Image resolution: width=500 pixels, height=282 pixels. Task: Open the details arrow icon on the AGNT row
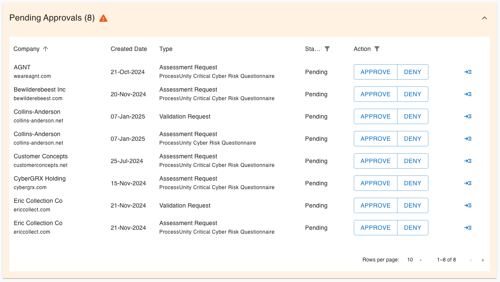click(468, 71)
